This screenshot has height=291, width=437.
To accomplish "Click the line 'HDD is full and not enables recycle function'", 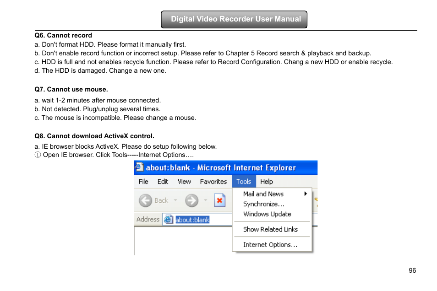I will pyautogui.click(x=213, y=62).
